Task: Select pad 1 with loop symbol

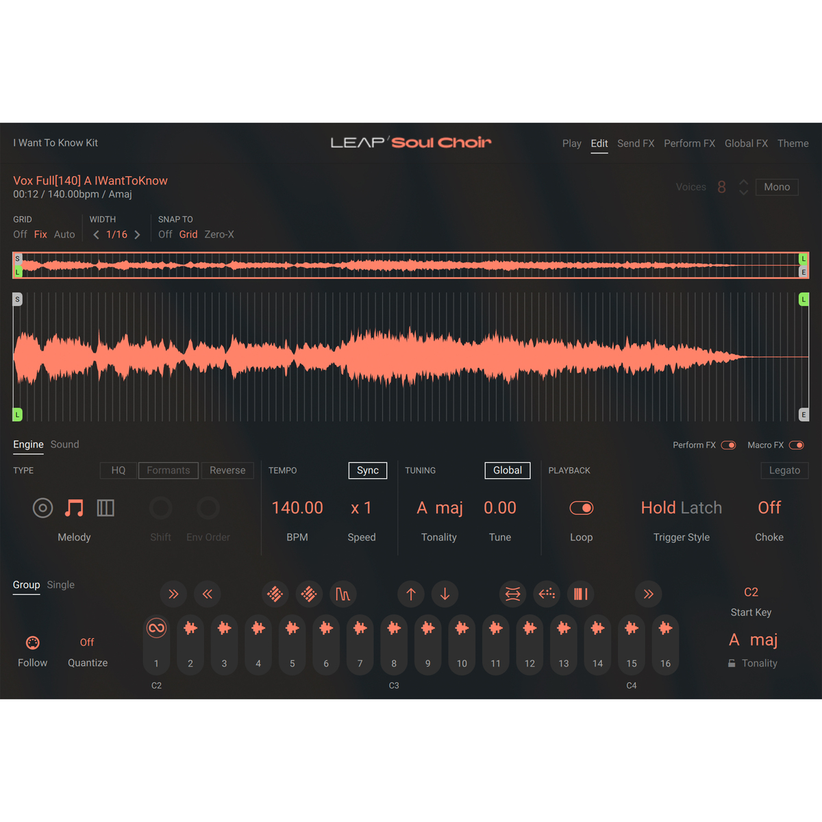Action: click(156, 628)
